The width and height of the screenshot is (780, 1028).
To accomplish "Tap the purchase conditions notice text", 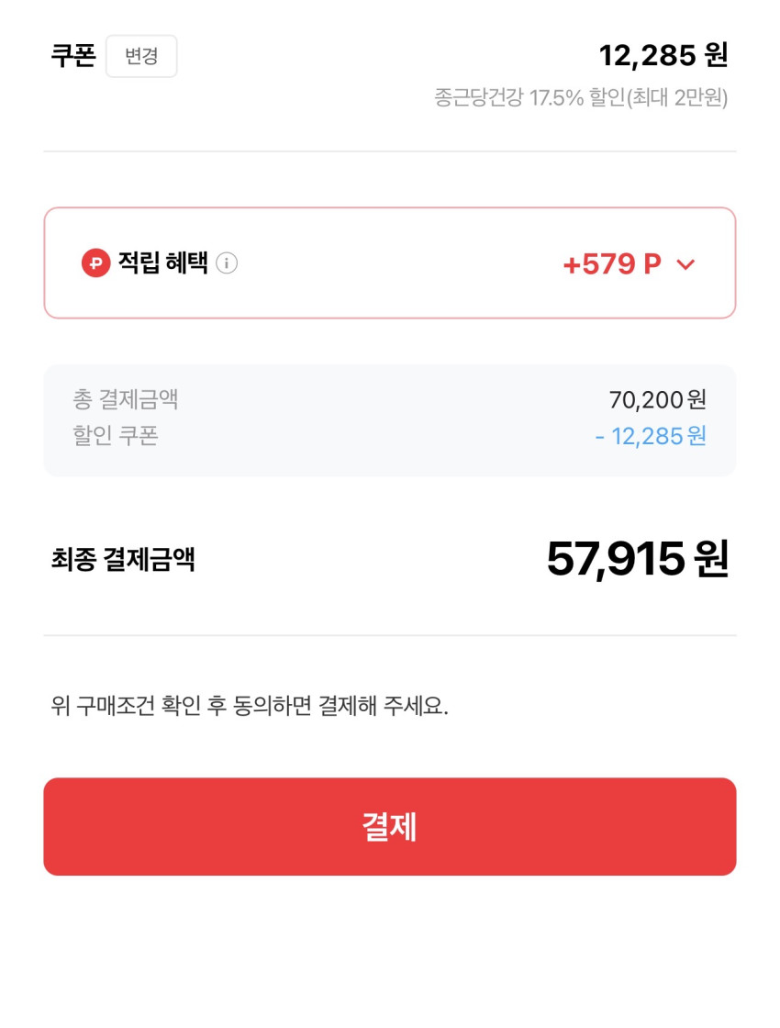I will tap(250, 706).
